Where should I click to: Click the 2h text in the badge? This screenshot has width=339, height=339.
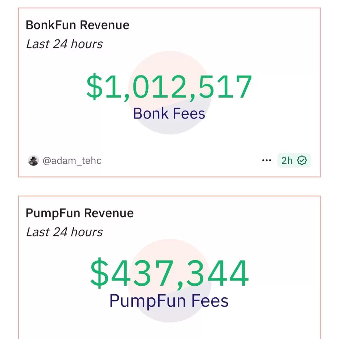[287, 161]
